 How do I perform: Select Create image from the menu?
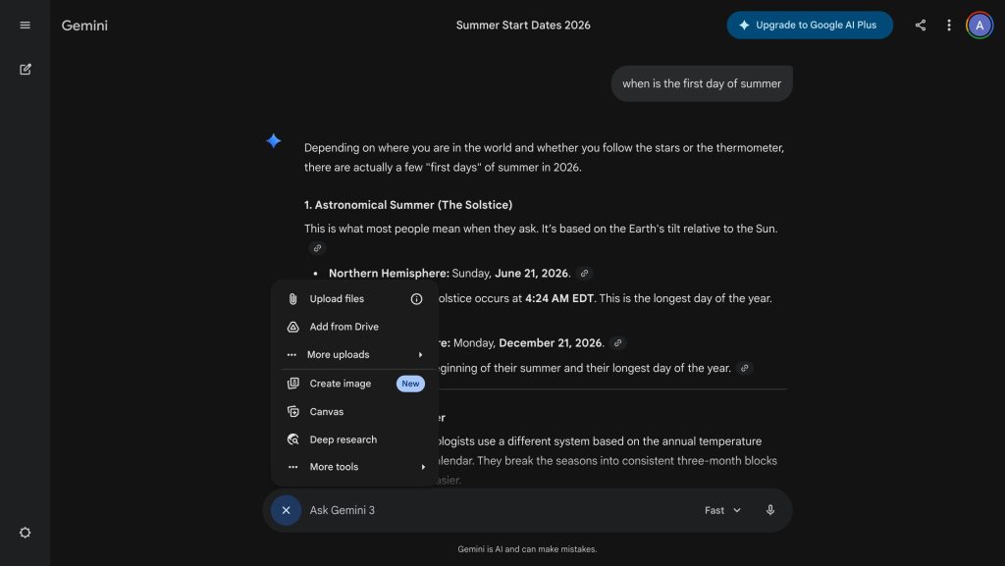click(x=341, y=384)
